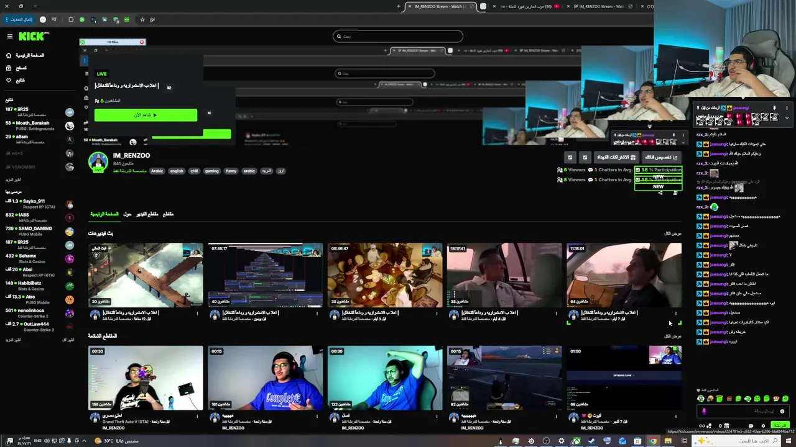Select the 'chill' tag chip
Screen dimensions: 796x447
(x=194, y=171)
